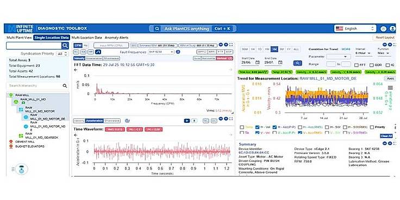Click the round icon left of profile avatar

[x=383, y=29]
